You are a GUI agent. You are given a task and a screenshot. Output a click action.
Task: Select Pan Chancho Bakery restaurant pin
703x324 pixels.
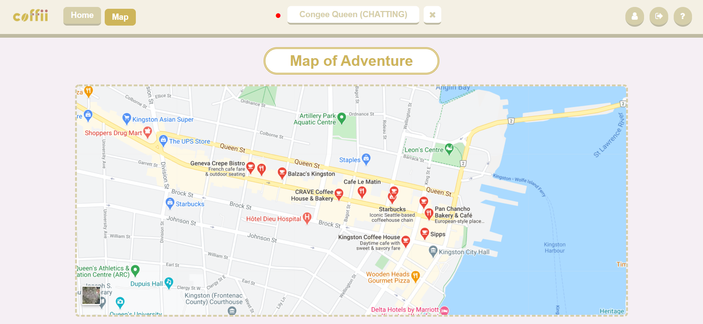click(429, 214)
